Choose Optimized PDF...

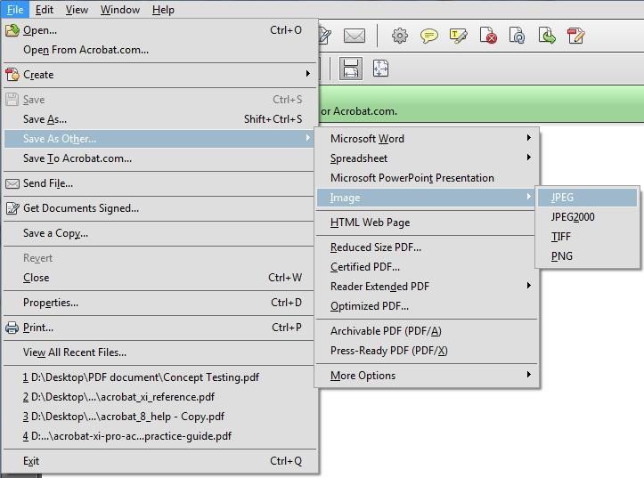pyautogui.click(x=428, y=306)
